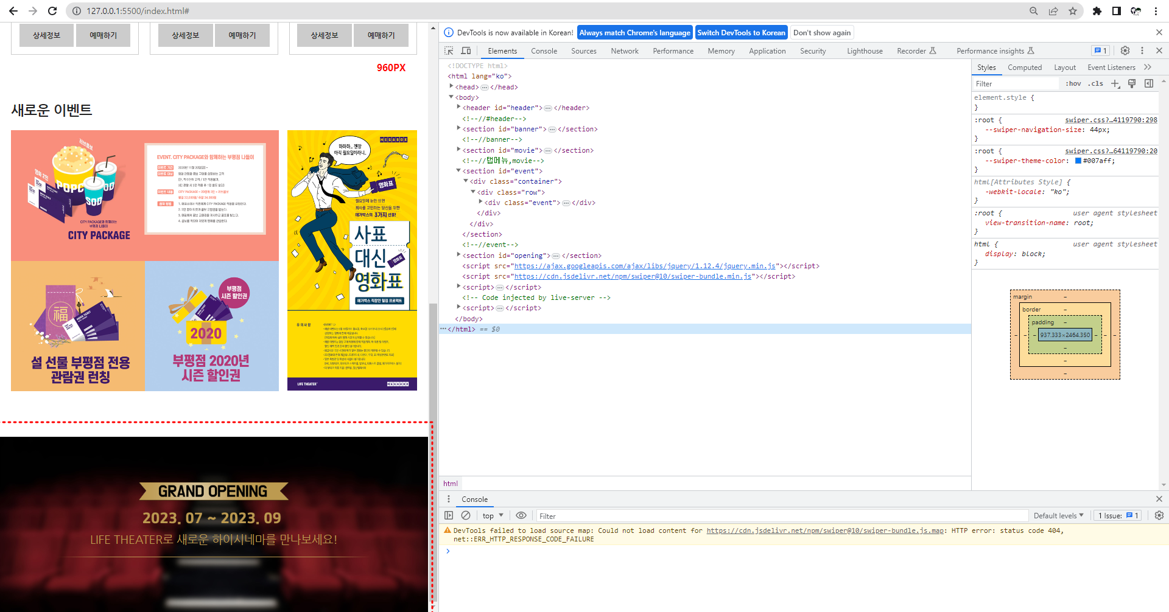Reload the current page
Screen dimensions: 1169x612
(x=52, y=11)
